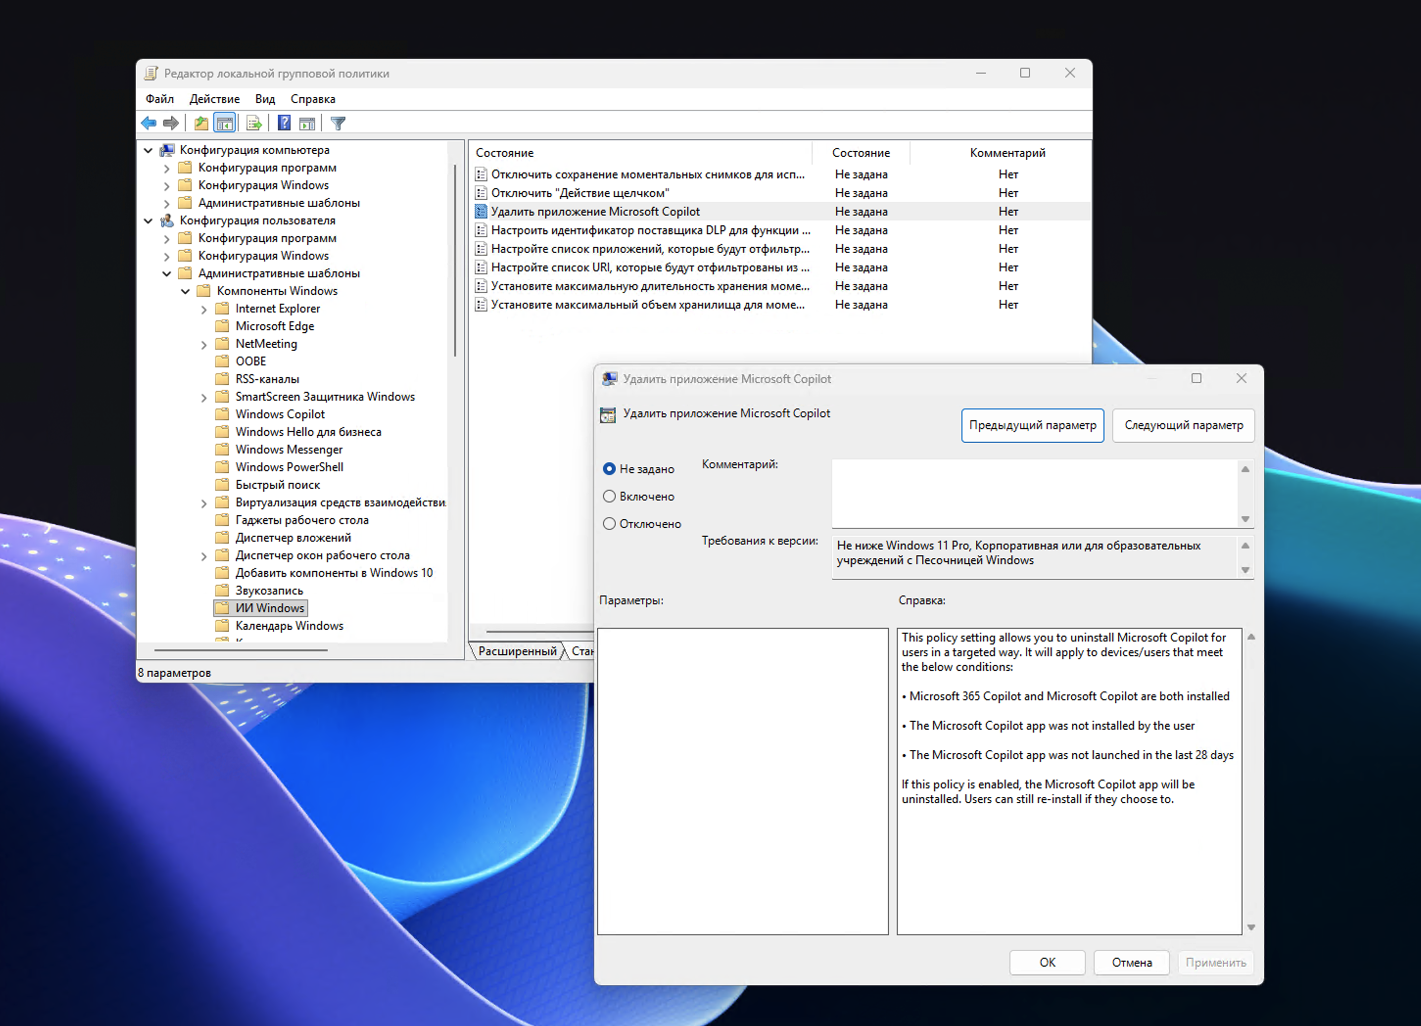The width and height of the screenshot is (1421, 1026).
Task: Click the Export list toolbar icon
Action: pyautogui.click(x=254, y=123)
